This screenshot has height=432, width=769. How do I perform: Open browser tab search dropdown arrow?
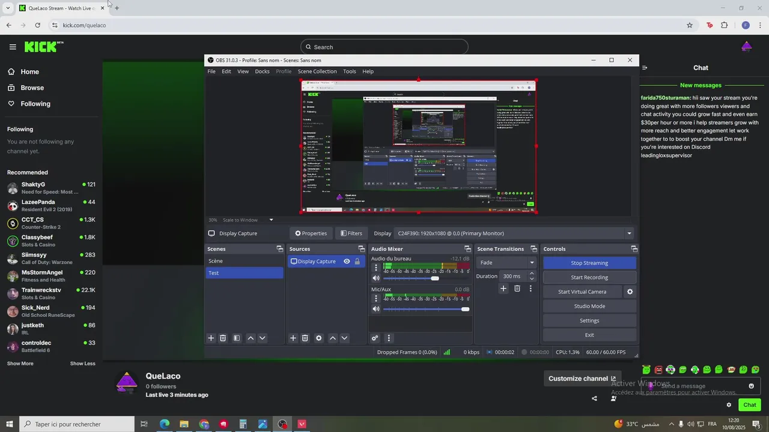(x=8, y=8)
